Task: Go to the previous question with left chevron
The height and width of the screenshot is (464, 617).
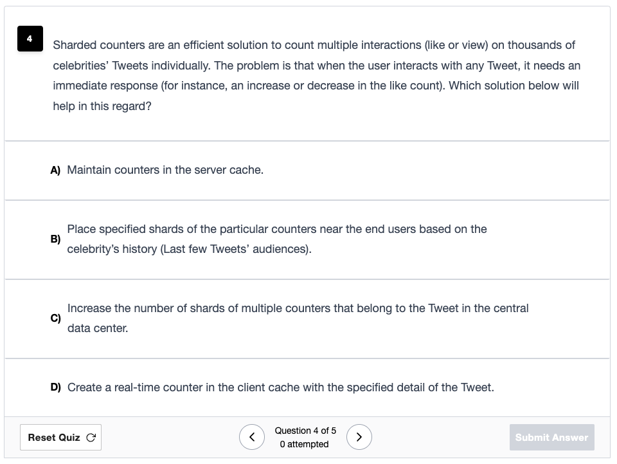Action: click(252, 437)
